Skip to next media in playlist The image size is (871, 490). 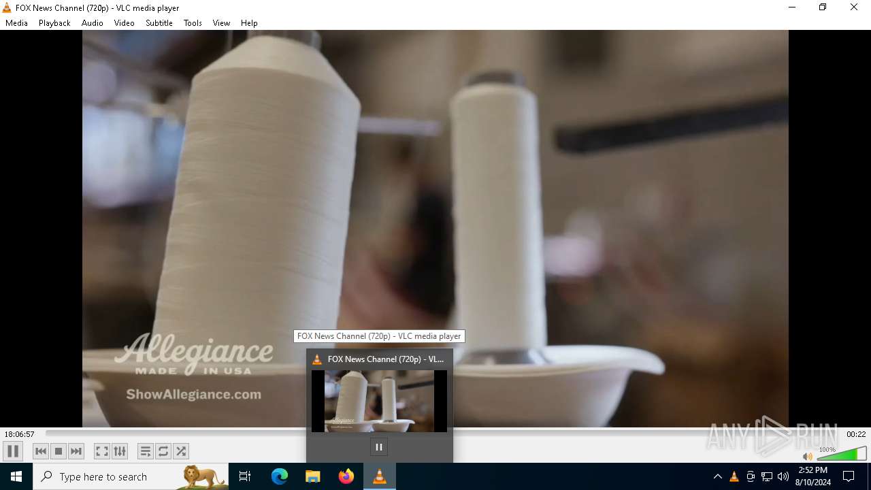point(76,451)
